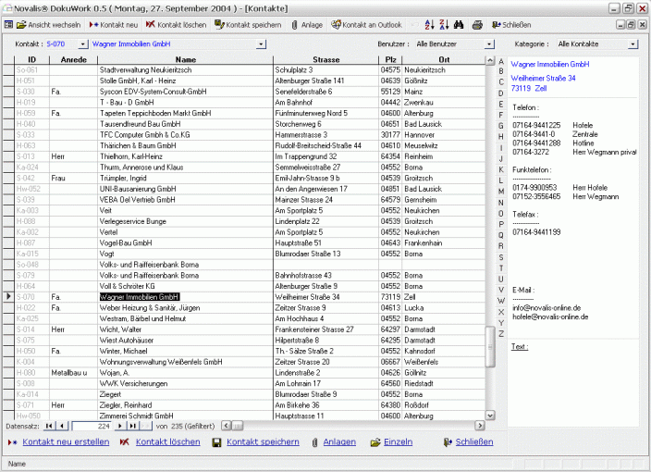
Task: Click the printer icon in toolbar
Action: (x=477, y=25)
